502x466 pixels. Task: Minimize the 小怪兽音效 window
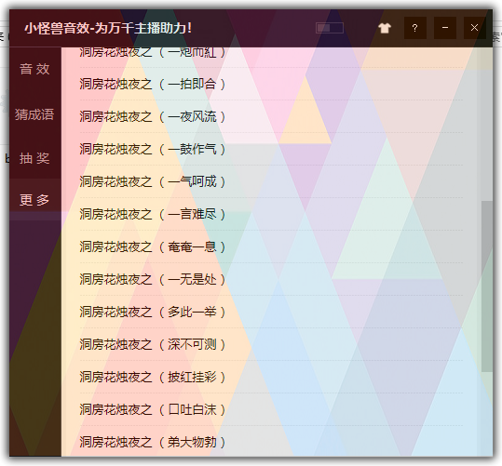444,28
